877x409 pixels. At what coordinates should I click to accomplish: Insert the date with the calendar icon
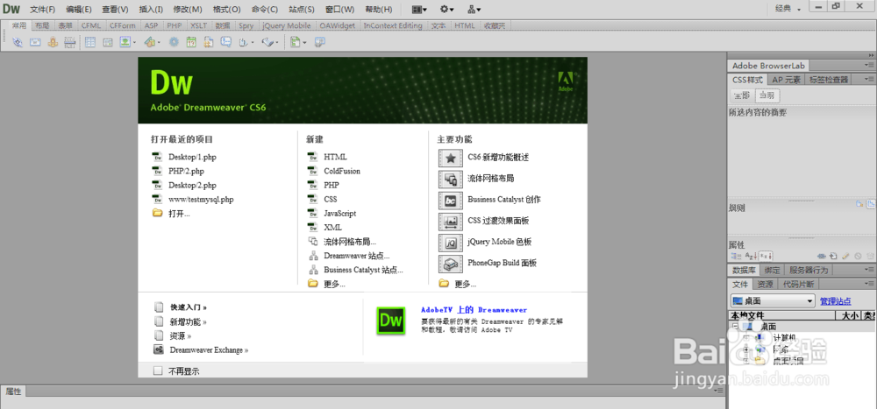point(191,42)
